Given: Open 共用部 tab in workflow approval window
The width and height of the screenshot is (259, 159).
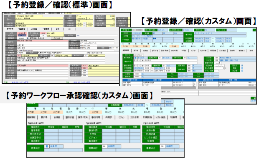Looking at the screenshot, I should pos(109,117).
